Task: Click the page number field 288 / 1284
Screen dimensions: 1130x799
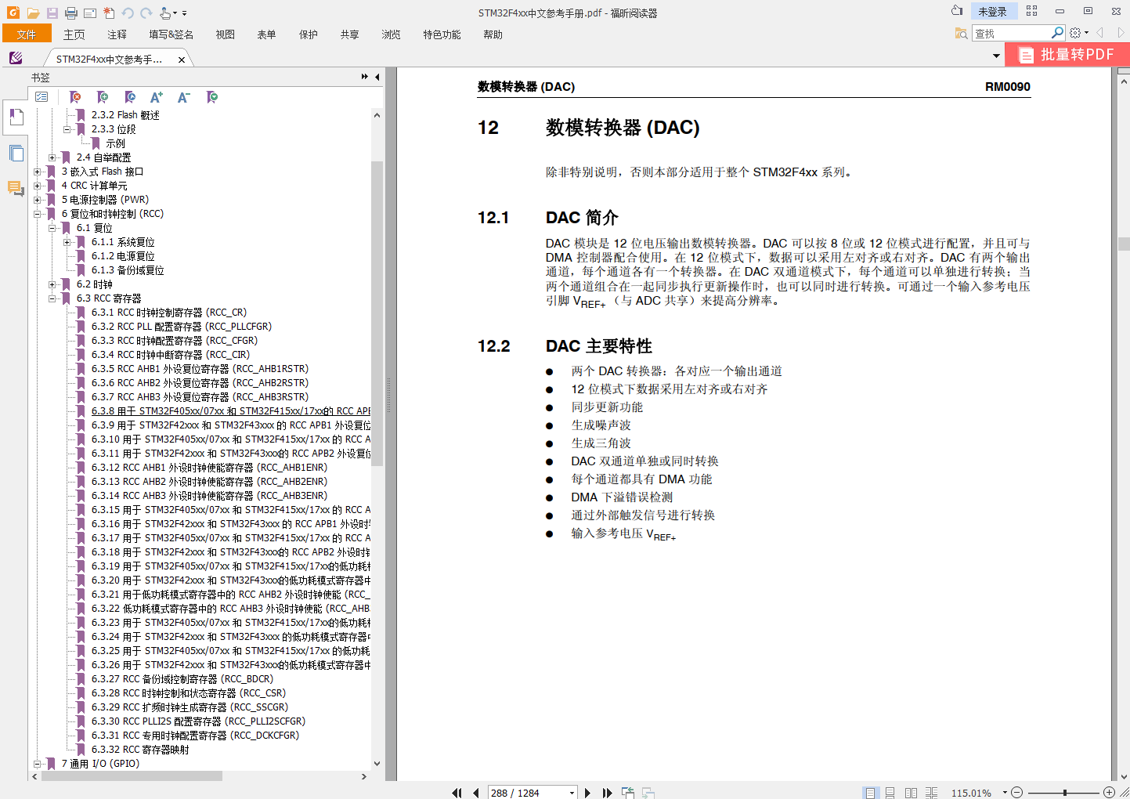Action: [x=533, y=793]
